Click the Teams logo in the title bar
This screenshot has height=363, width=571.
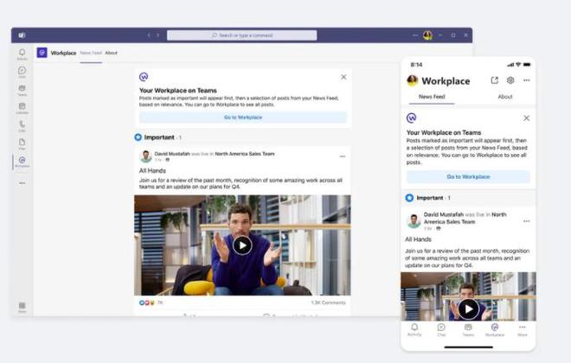[x=22, y=35]
